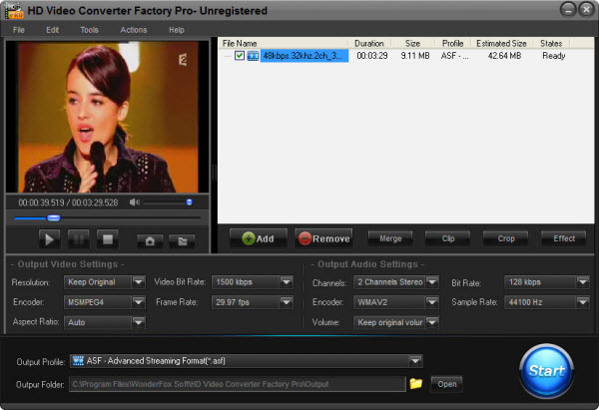Viewport: 599px width, 410px height.
Task: Stop the video playback
Action: (108, 238)
